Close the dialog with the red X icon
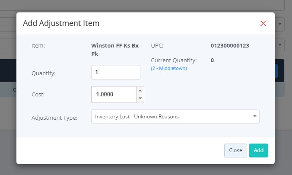 coord(263,24)
